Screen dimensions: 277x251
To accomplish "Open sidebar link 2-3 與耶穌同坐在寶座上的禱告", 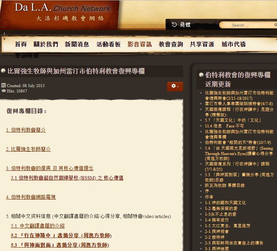I will click(234, 243).
